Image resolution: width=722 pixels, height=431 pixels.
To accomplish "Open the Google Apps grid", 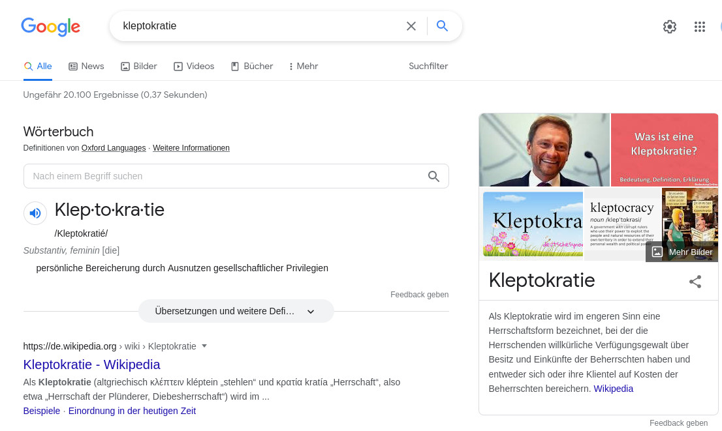I will pyautogui.click(x=700, y=27).
